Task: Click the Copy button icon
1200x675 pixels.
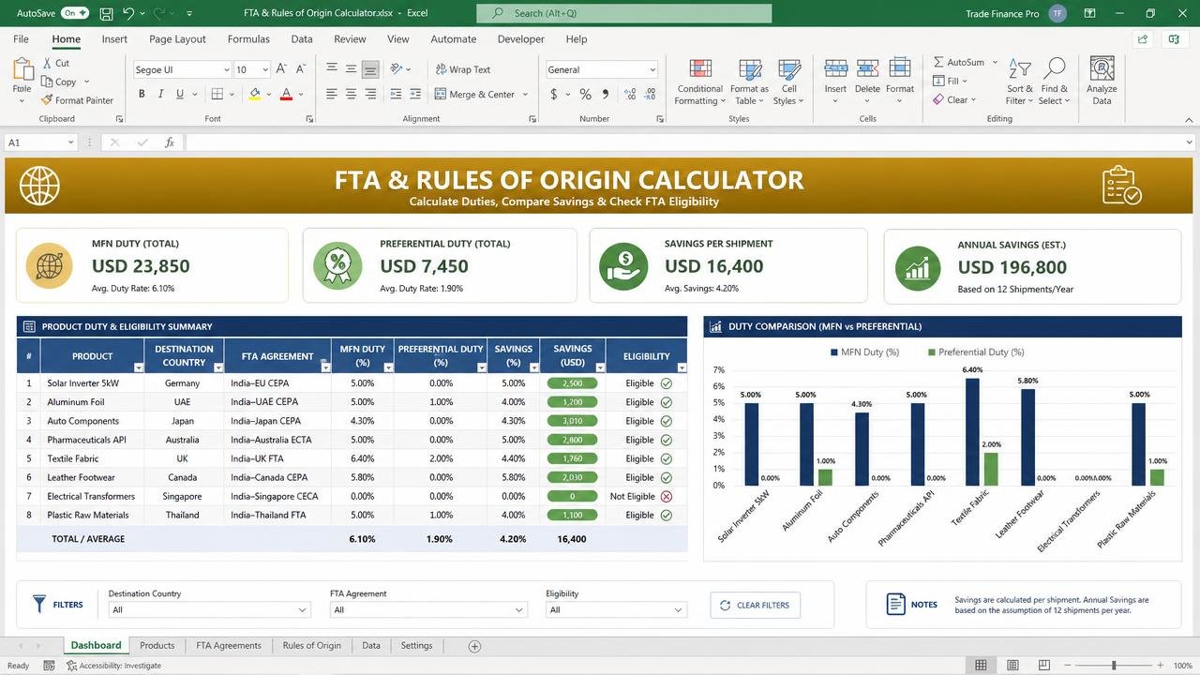Action: point(48,82)
